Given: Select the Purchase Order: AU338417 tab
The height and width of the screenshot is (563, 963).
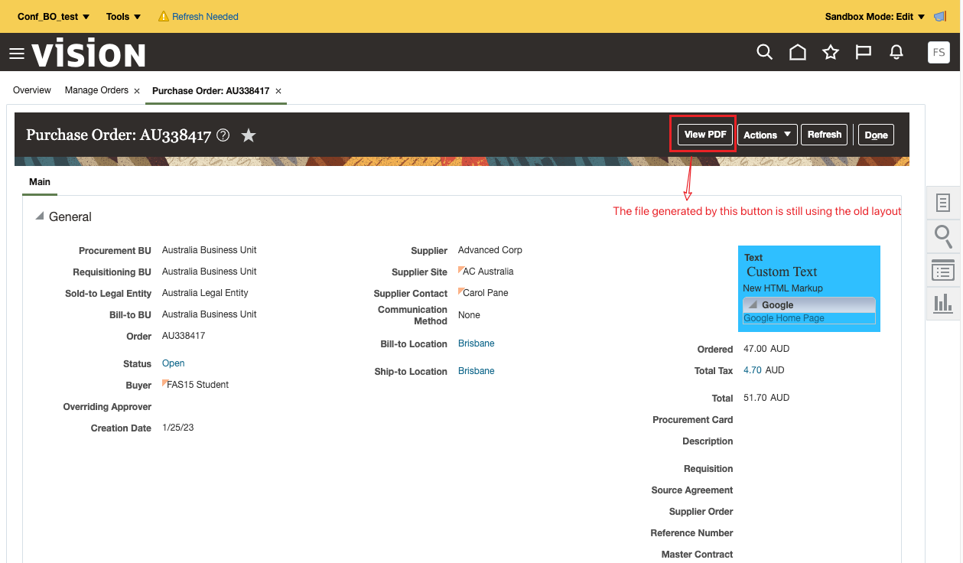Looking at the screenshot, I should click(x=210, y=91).
